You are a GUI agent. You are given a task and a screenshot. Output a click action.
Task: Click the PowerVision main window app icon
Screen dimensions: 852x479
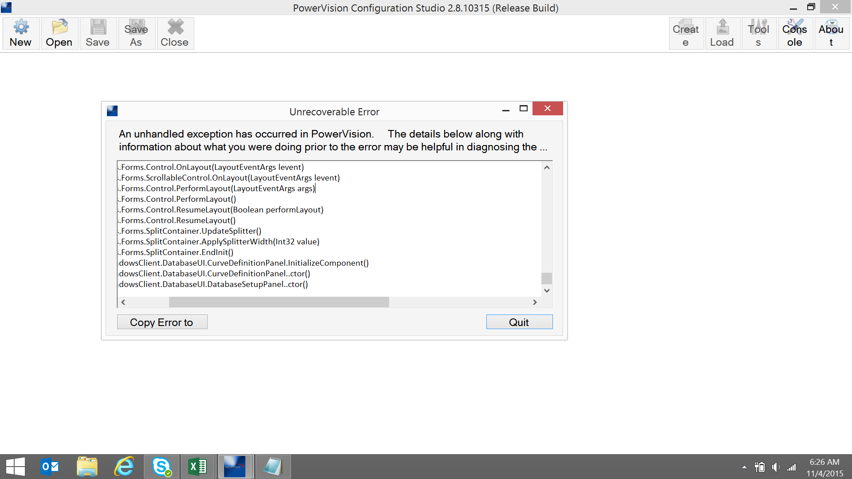pyautogui.click(x=6, y=8)
